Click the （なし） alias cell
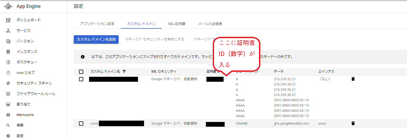The width and height of the screenshot is (407, 138). (x=325, y=79)
